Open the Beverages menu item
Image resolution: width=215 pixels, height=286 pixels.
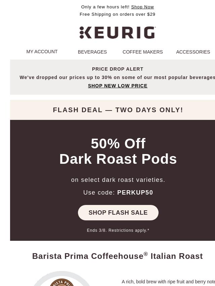[x=92, y=52]
